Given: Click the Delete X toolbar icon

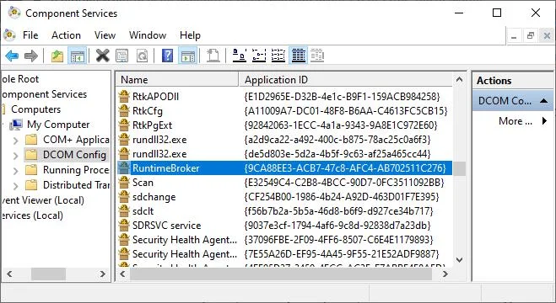Looking at the screenshot, I should (102, 56).
